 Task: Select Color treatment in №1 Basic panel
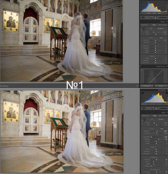(154, 25)
